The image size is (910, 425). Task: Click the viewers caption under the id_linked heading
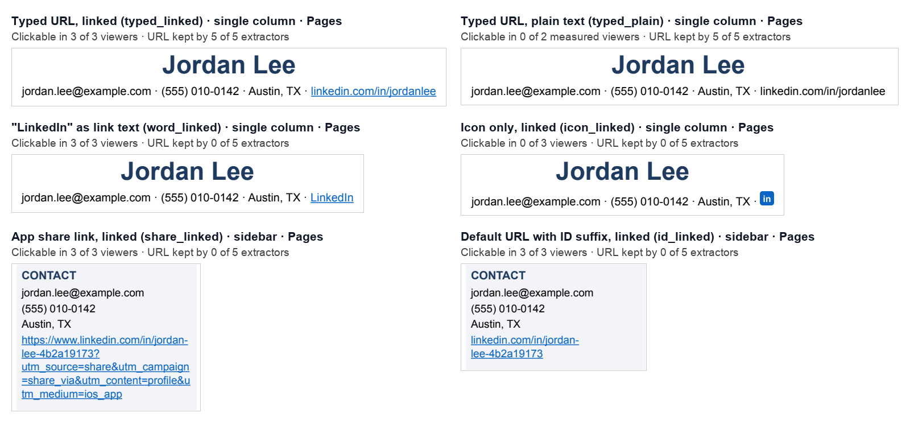click(524, 253)
